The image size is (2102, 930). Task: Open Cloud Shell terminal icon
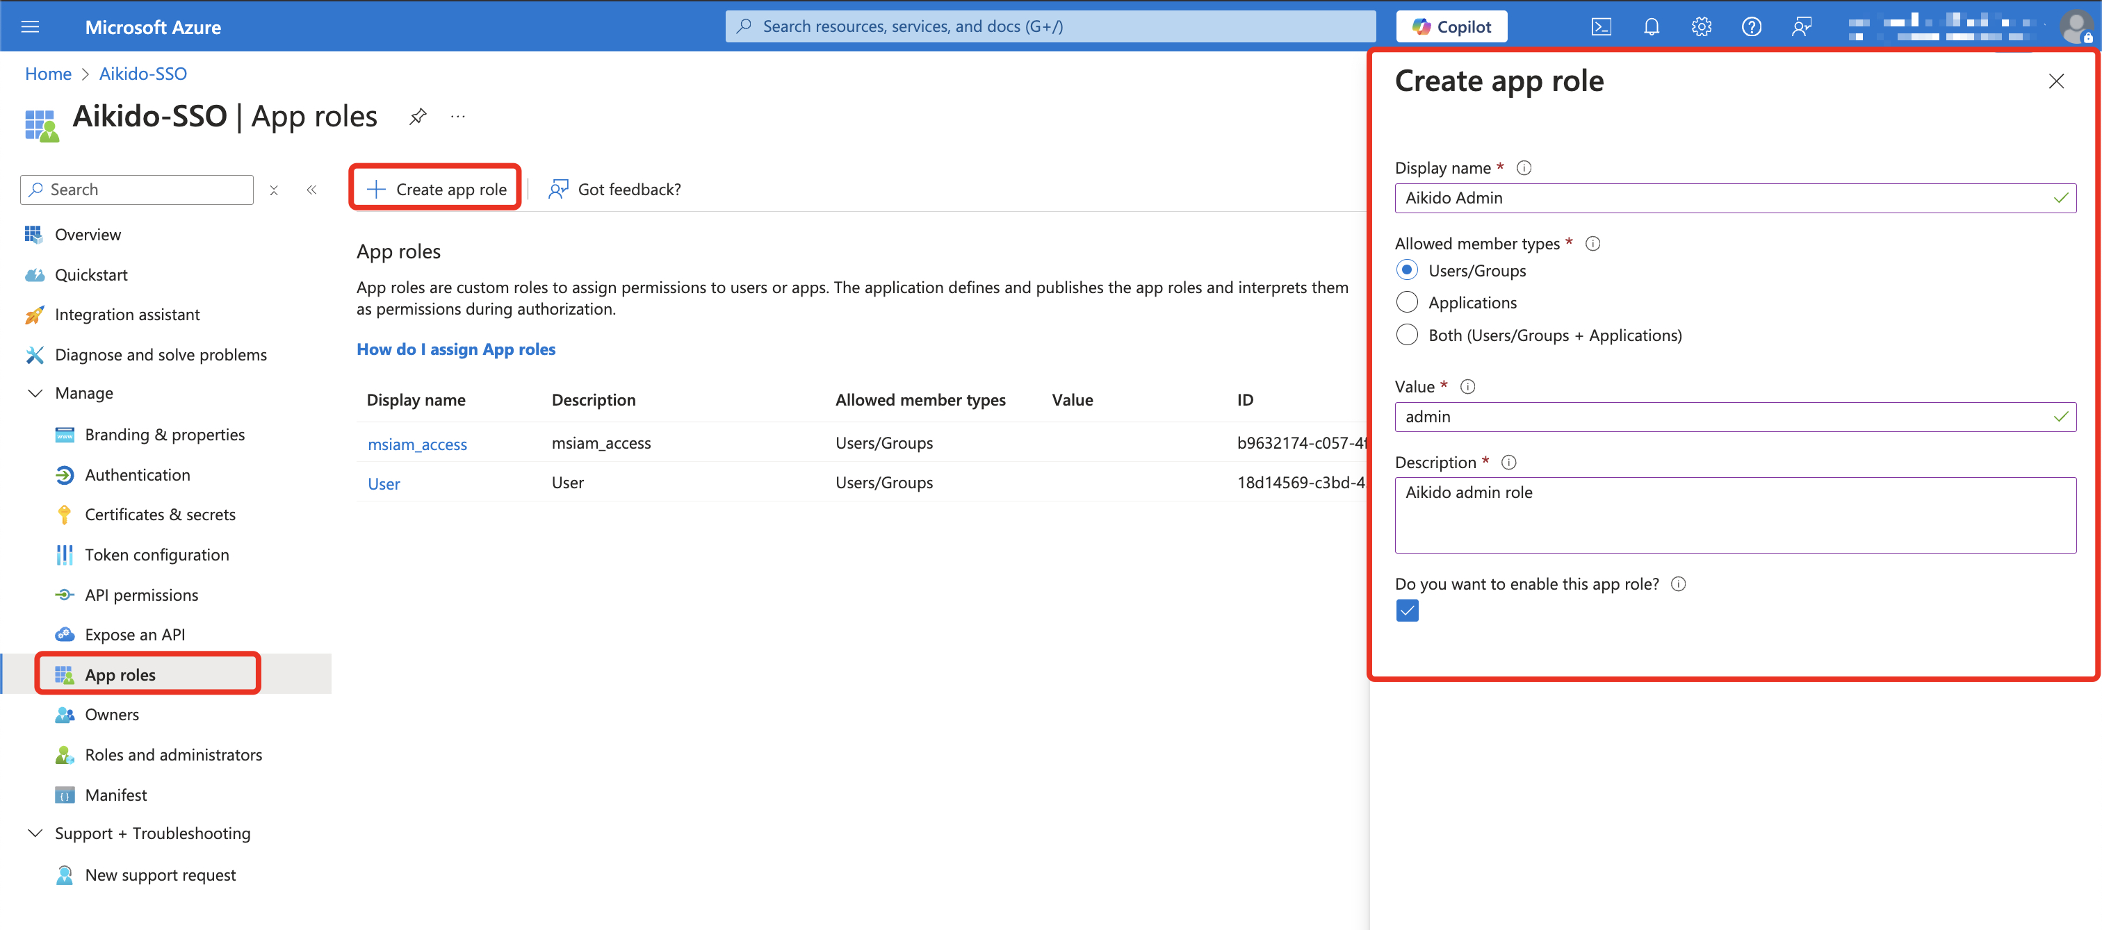(x=1601, y=27)
